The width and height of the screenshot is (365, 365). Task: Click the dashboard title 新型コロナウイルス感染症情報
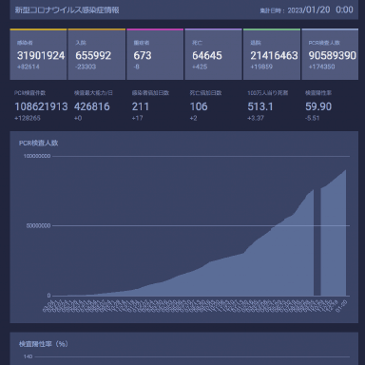coord(67,10)
